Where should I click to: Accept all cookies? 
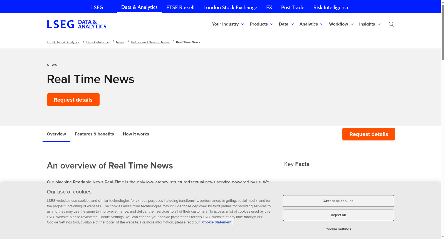pos(338,201)
